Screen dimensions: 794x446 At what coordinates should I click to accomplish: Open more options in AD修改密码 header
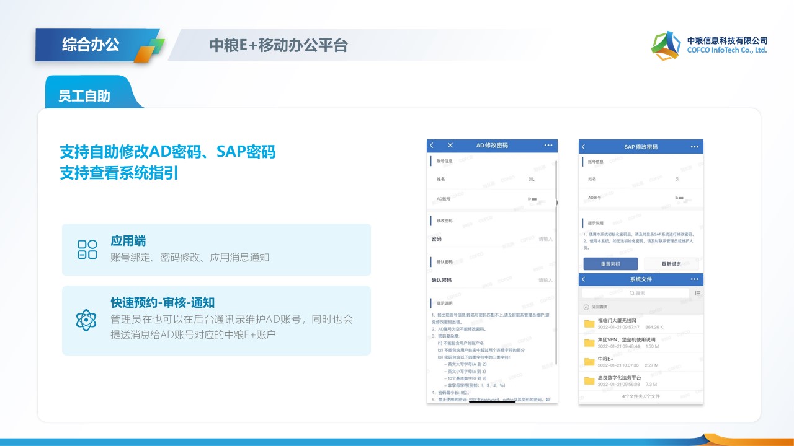click(548, 146)
